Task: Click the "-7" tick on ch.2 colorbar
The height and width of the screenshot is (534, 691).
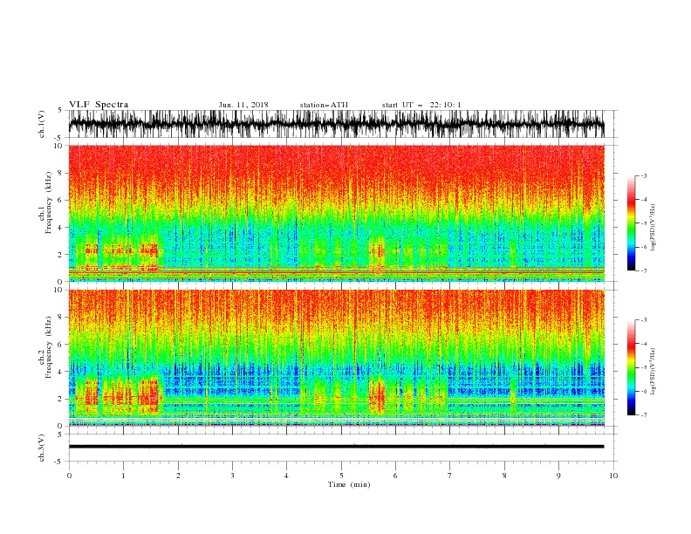Action: [643, 414]
